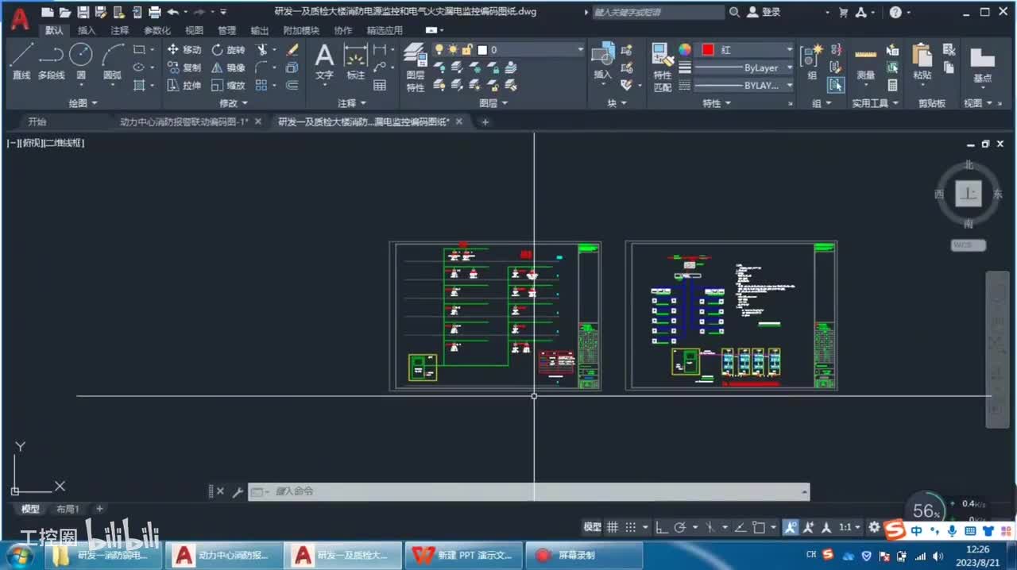Choose the Move (移动) command
The width and height of the screenshot is (1017, 570).
coord(184,49)
